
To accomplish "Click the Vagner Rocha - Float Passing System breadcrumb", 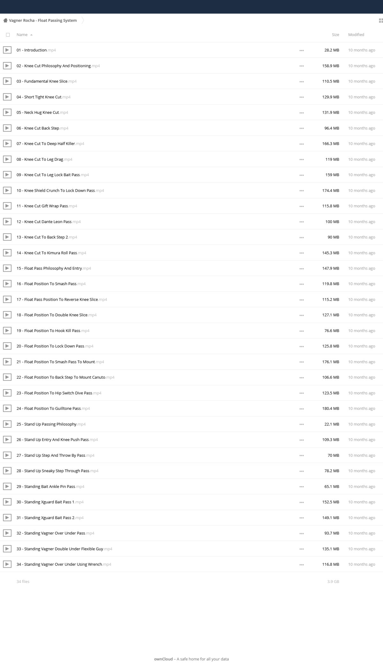I will pos(43,20).
